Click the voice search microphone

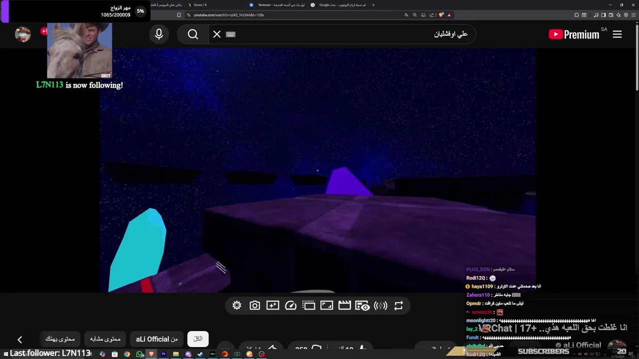[x=159, y=34]
